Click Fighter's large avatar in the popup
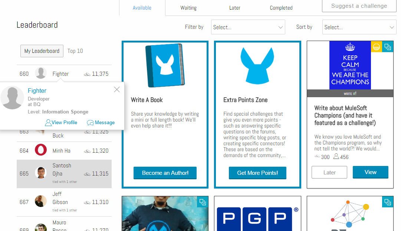This screenshot has width=401, height=231. pos(12,98)
